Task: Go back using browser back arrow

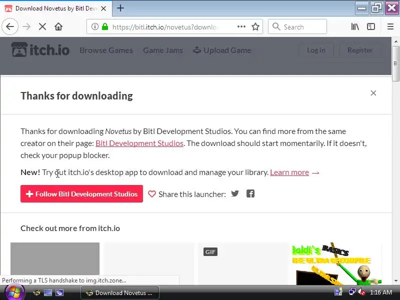Action: click(10, 26)
